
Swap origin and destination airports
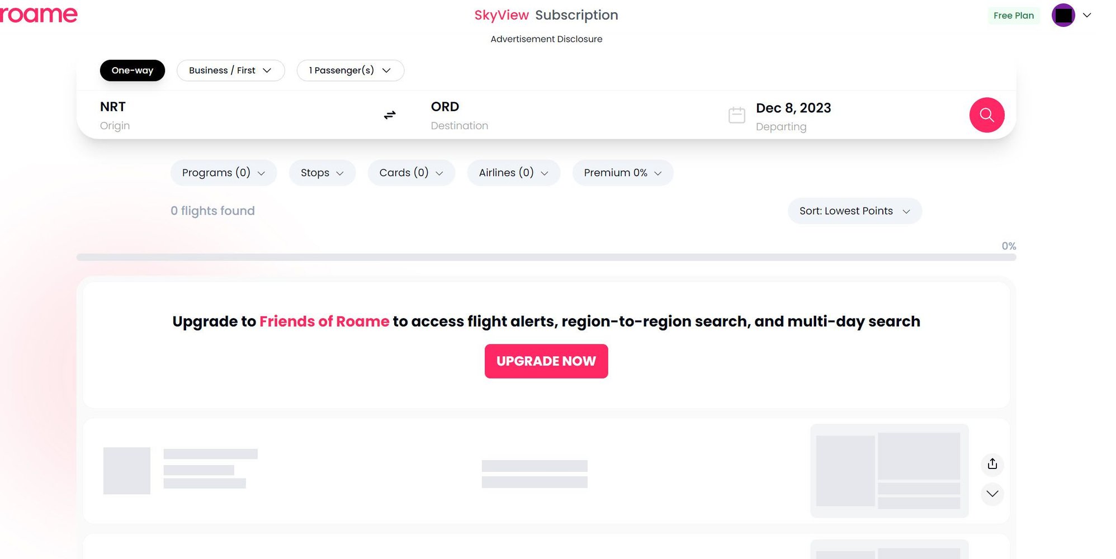390,115
